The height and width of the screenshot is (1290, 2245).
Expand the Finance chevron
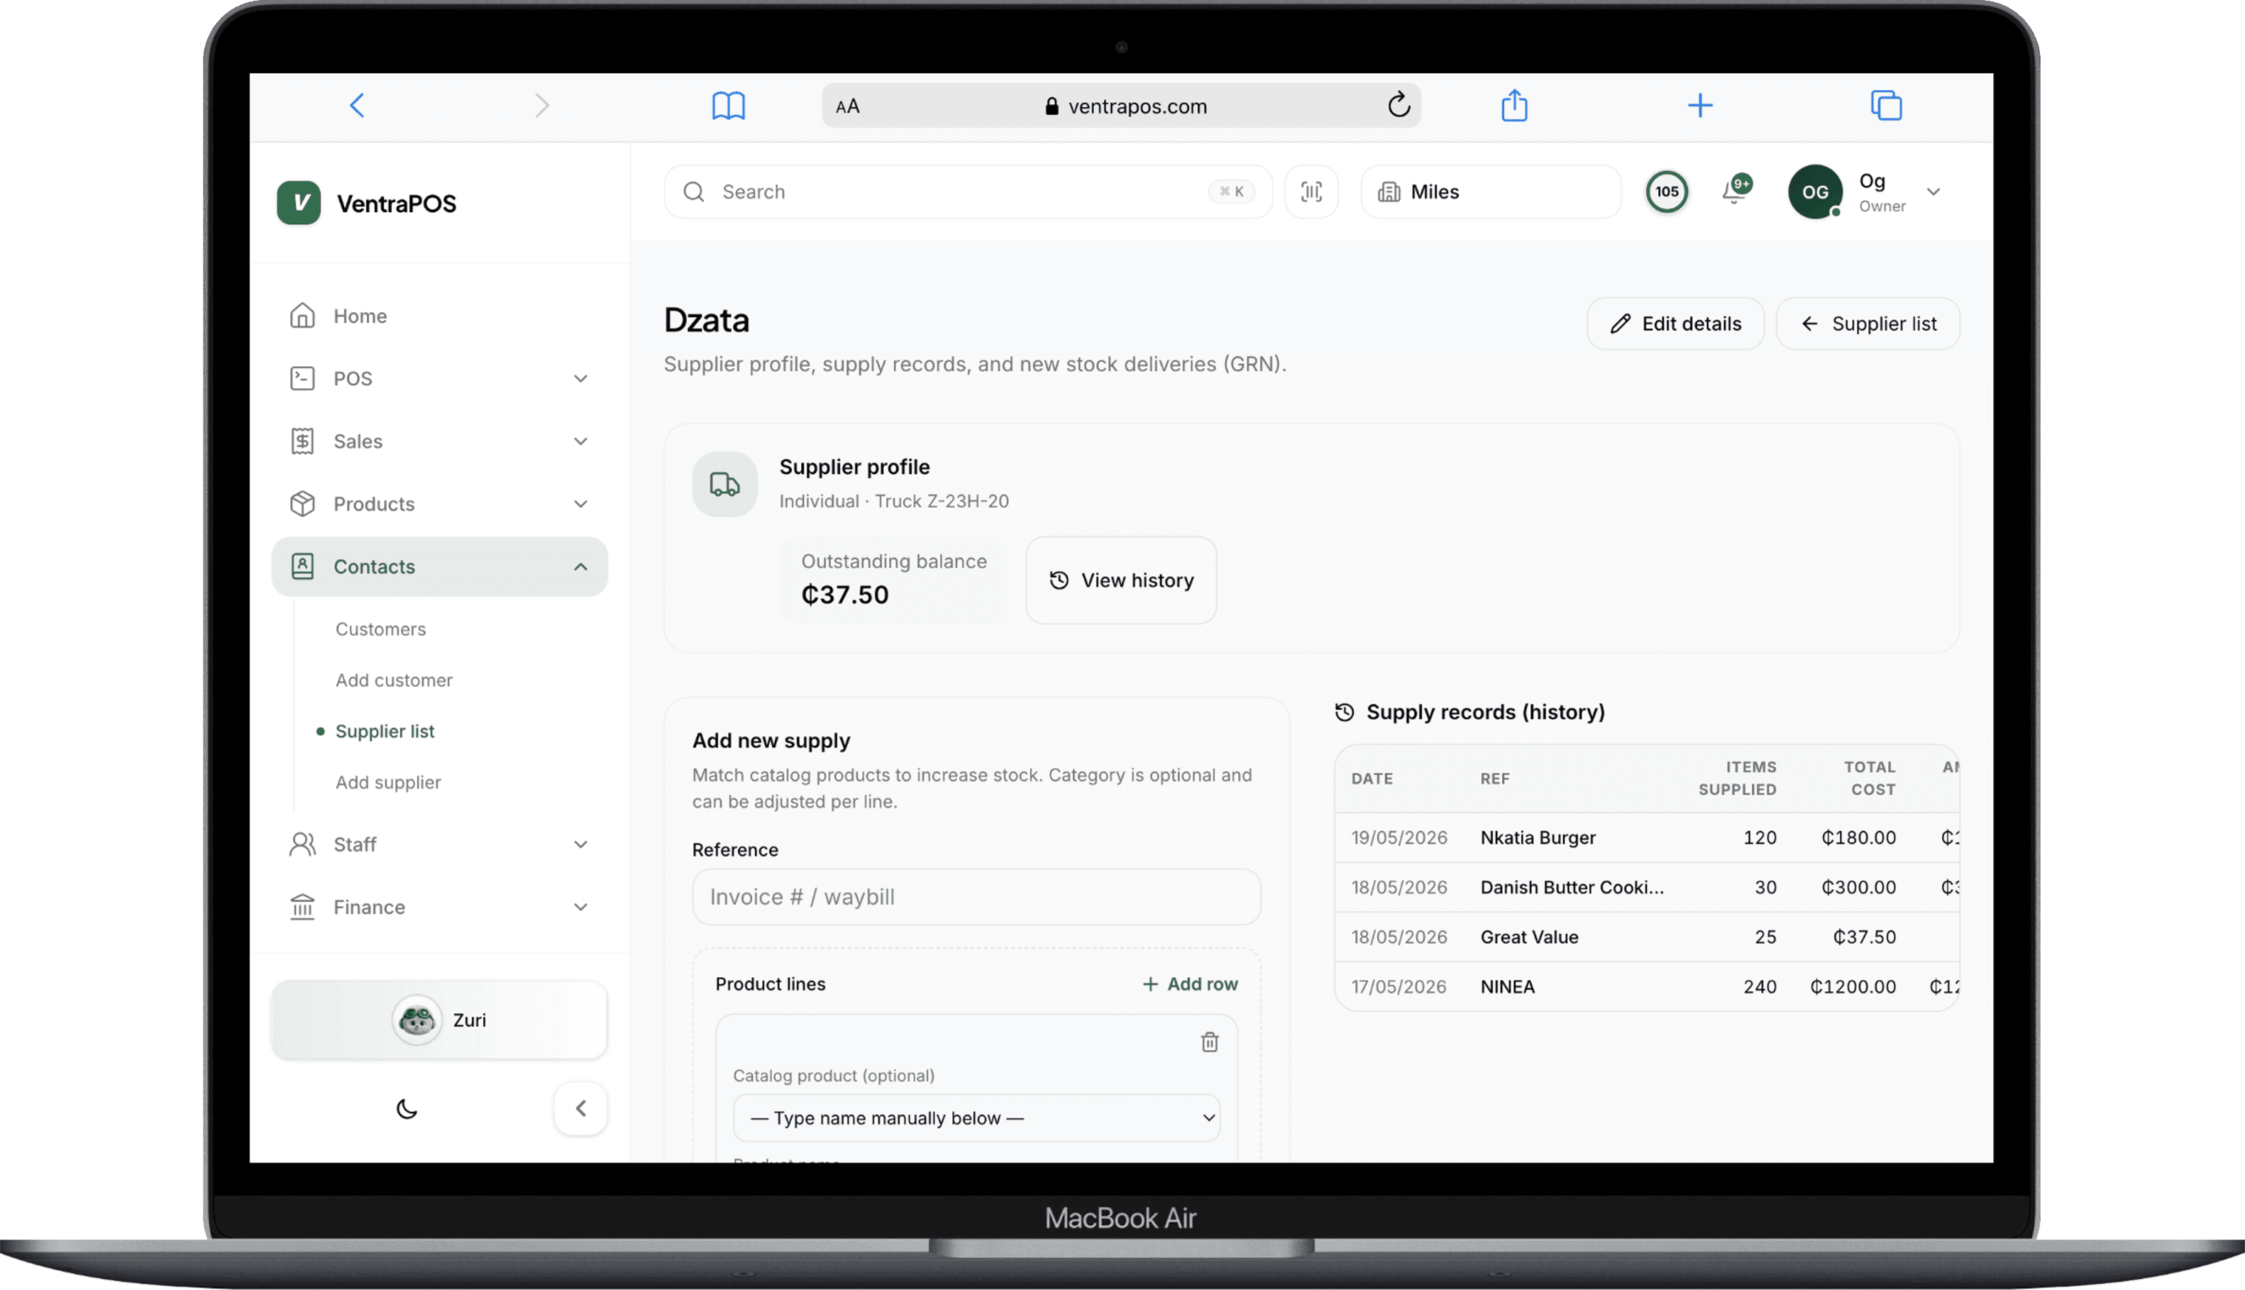580,906
